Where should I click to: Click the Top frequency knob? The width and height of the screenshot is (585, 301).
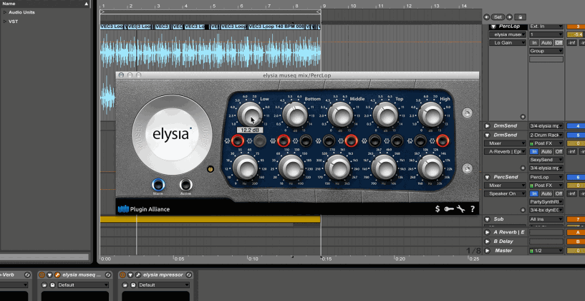[384, 166]
